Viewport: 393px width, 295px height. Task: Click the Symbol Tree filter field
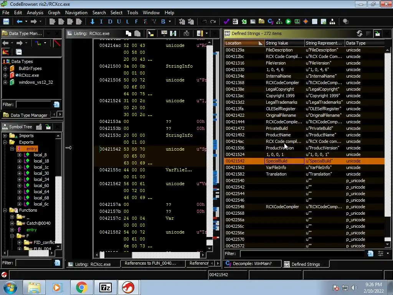tap(34, 263)
